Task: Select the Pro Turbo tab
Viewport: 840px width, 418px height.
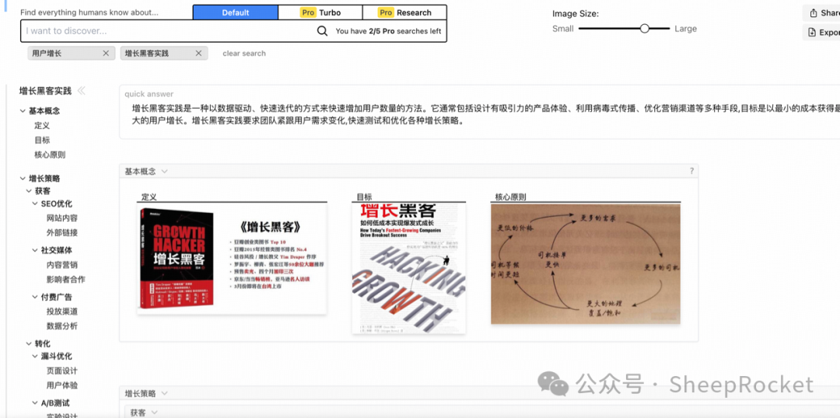Action: point(320,12)
